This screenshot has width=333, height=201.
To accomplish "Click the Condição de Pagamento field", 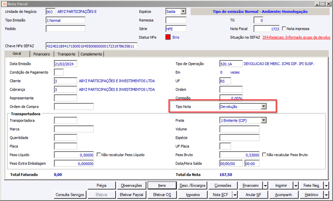I will [x=59, y=72].
